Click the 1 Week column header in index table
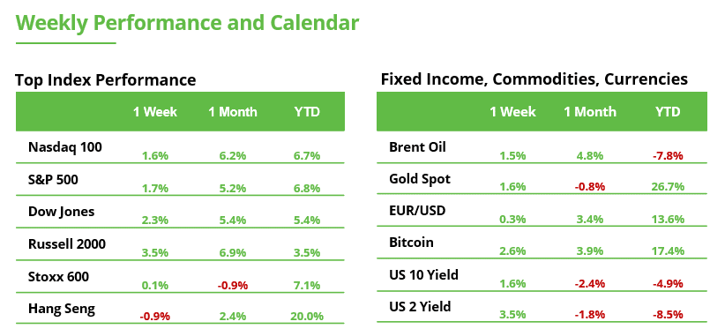710x329 pixels. pyautogui.click(x=155, y=112)
